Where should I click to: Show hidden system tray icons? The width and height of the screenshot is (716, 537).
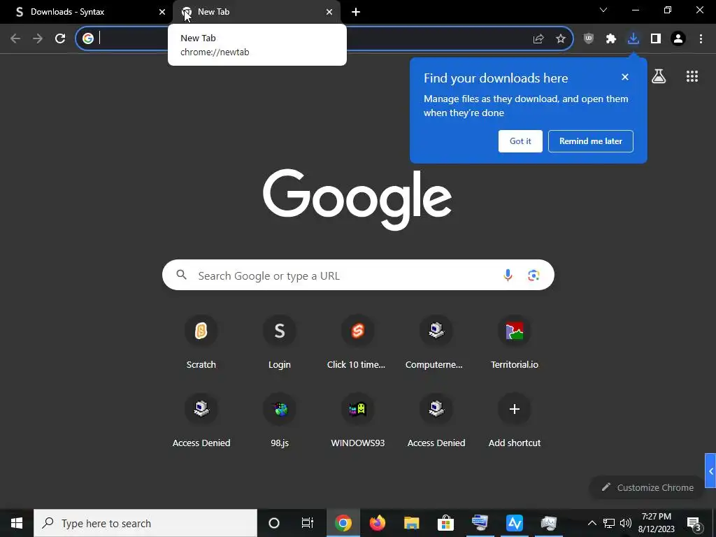(x=592, y=523)
